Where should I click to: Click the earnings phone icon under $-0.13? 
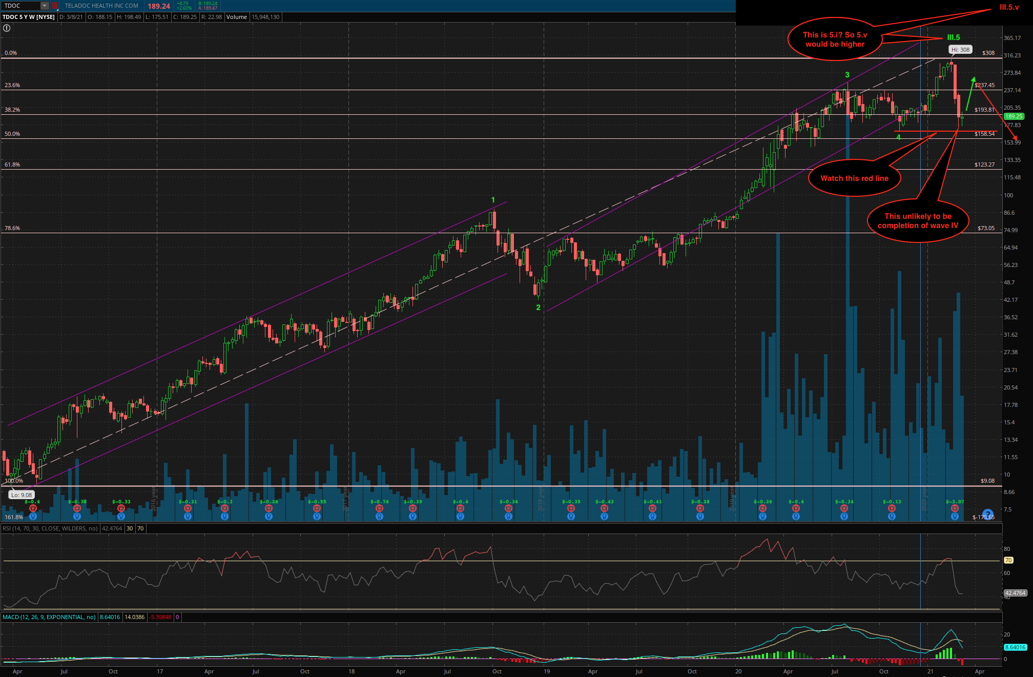tap(892, 508)
